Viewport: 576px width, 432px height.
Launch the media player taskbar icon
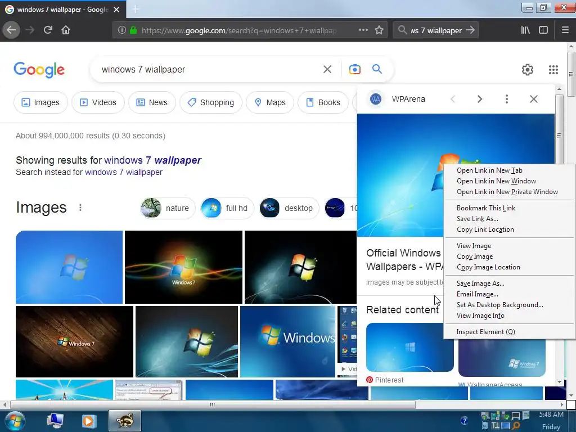89,421
